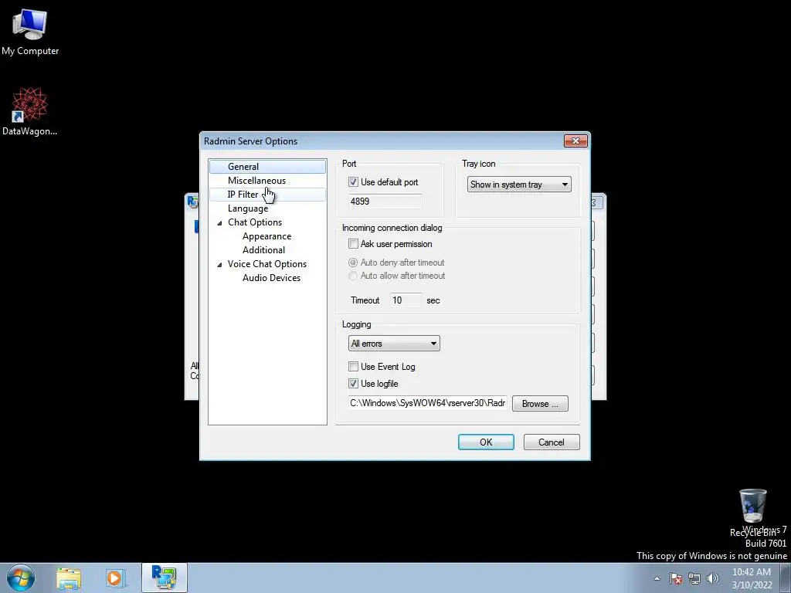Viewport: 791px width, 593px height.
Task: Select Voice Chat Options tree item
Action: click(266, 264)
